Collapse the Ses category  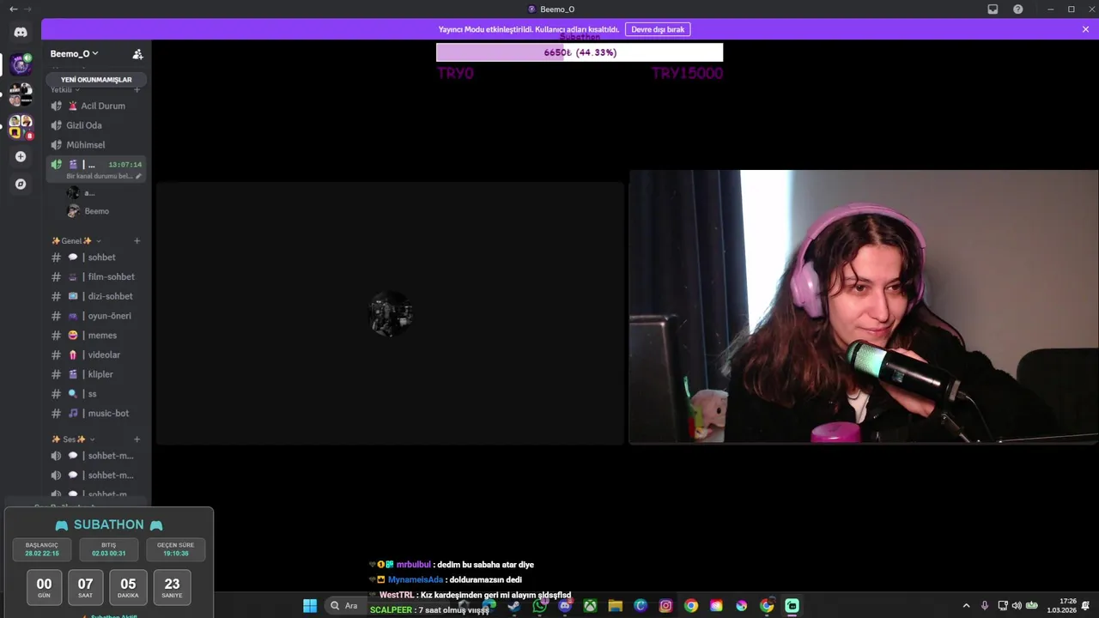point(73,439)
